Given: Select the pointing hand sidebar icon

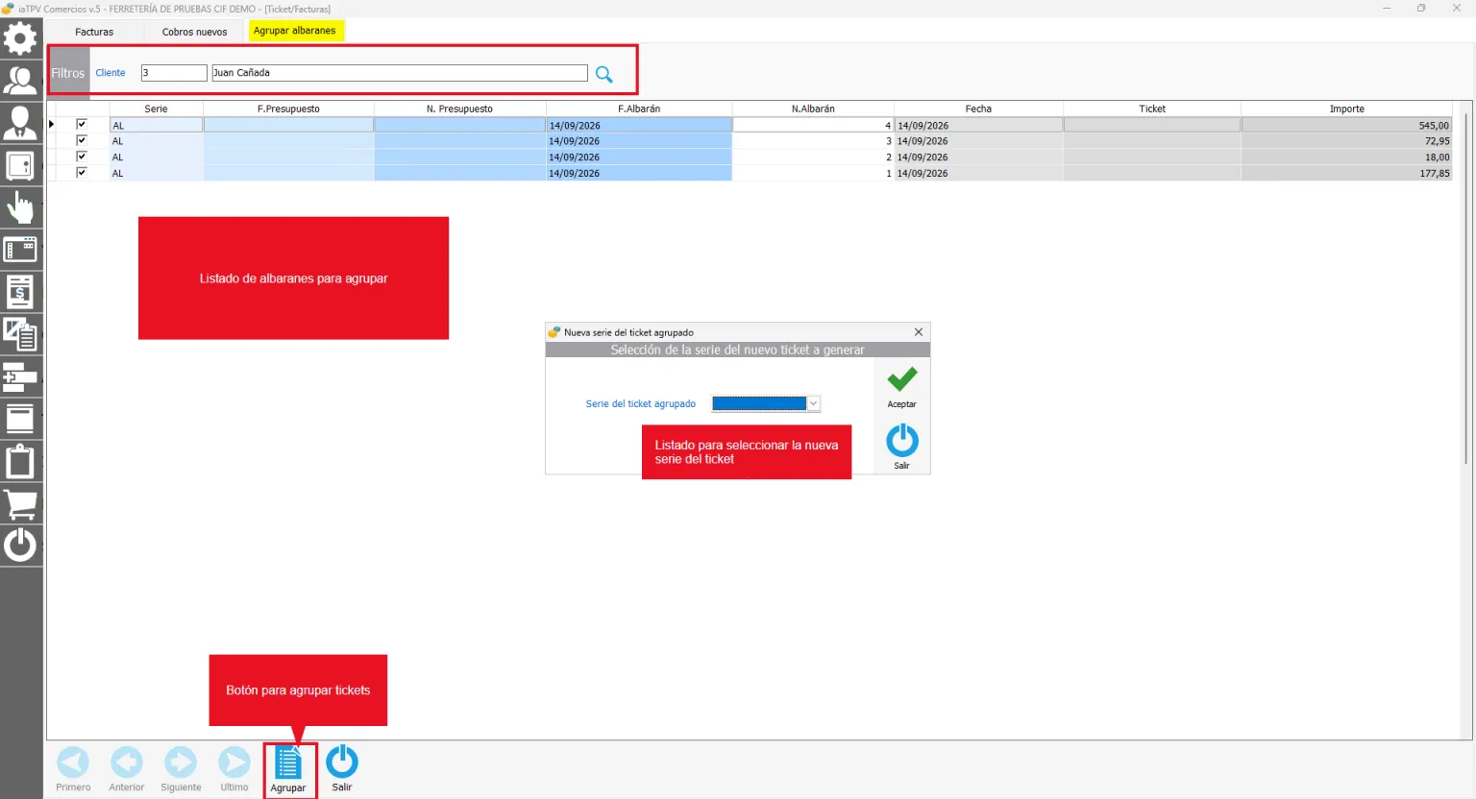Looking at the screenshot, I should (20, 207).
